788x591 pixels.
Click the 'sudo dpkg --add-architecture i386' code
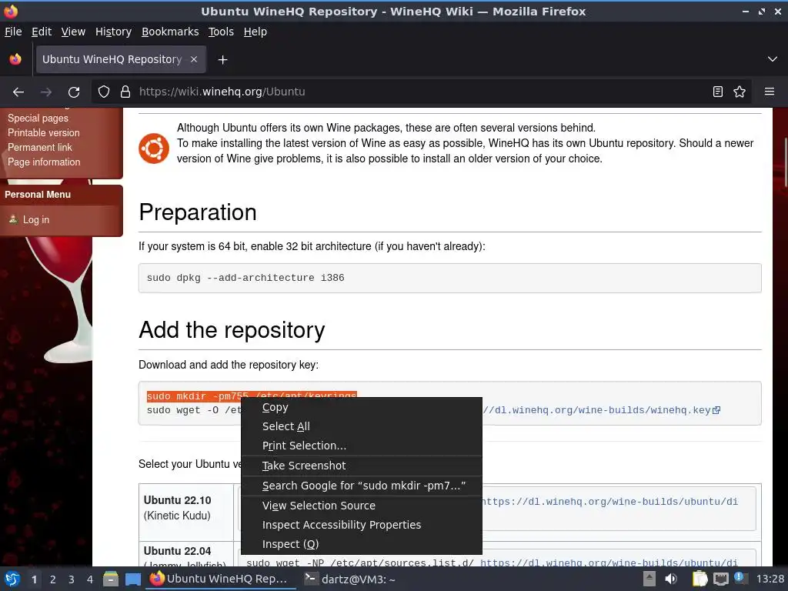pos(245,278)
